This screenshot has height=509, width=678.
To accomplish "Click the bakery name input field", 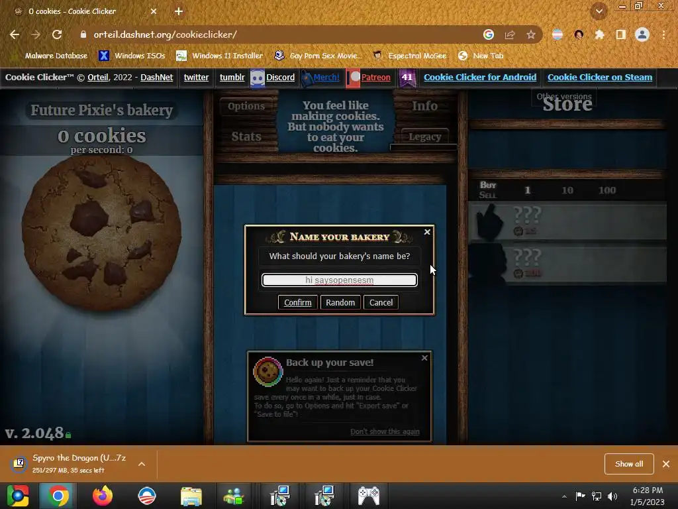I will click(x=340, y=280).
